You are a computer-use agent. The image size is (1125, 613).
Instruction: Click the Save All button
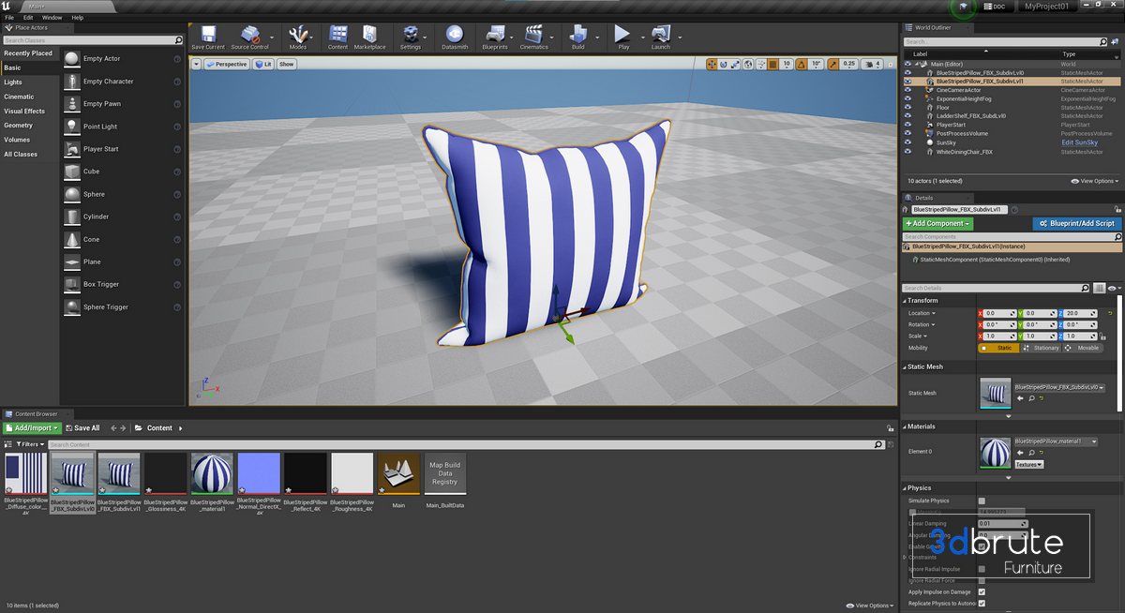pos(82,428)
